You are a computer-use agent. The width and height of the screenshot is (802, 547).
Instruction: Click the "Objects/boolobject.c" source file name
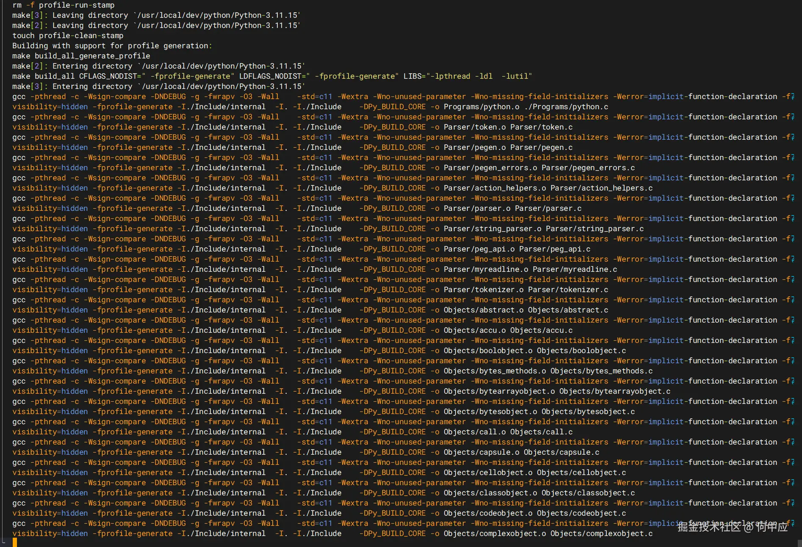point(582,351)
